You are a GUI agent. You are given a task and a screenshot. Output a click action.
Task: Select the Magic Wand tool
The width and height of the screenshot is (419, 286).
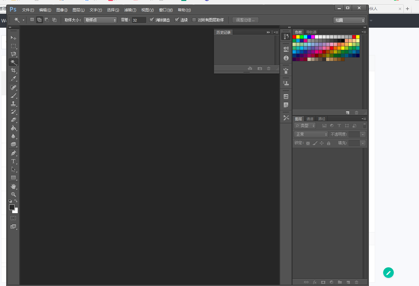pyautogui.click(x=13, y=62)
